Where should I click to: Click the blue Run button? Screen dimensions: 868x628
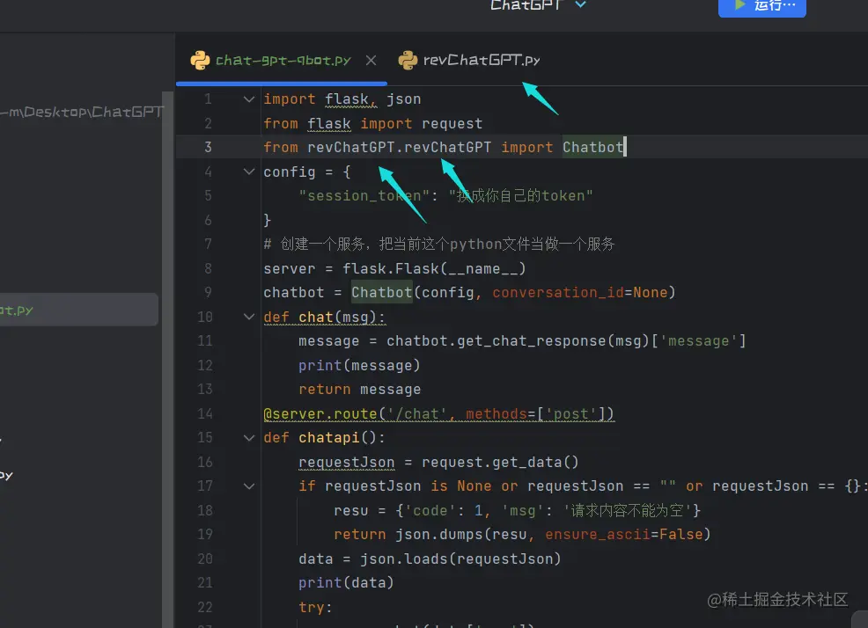coord(761,7)
